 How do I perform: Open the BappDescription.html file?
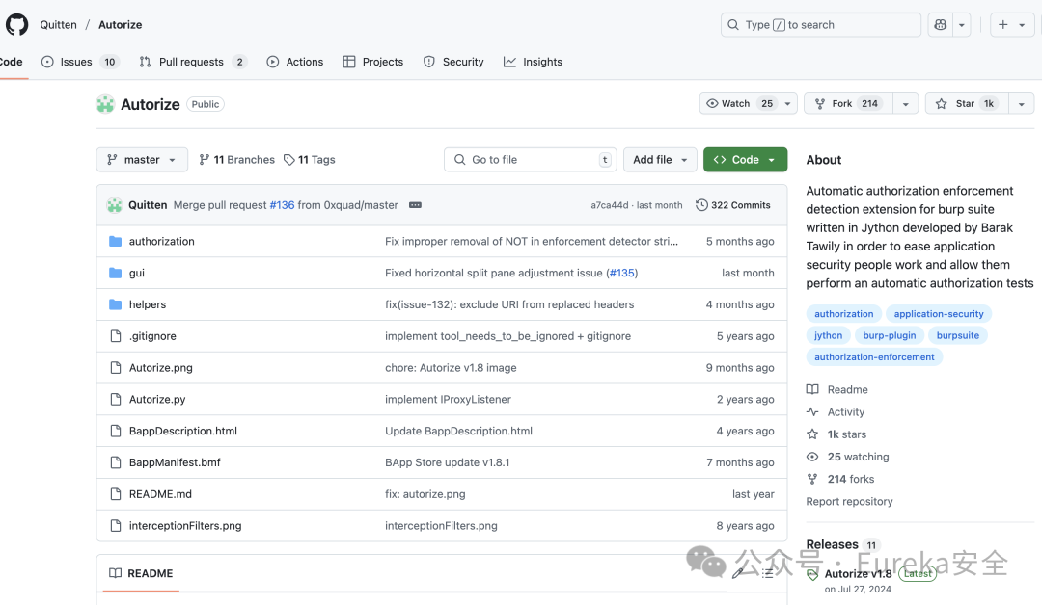(183, 432)
